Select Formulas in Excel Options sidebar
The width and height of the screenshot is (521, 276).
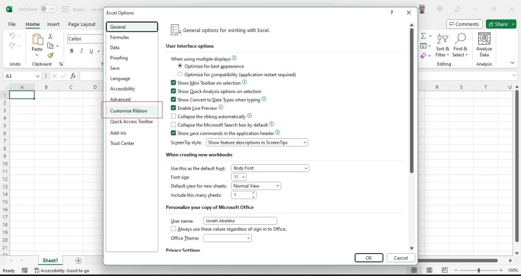[x=132, y=37]
